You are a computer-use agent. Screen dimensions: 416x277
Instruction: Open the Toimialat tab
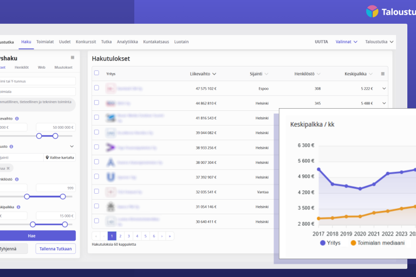coord(45,42)
